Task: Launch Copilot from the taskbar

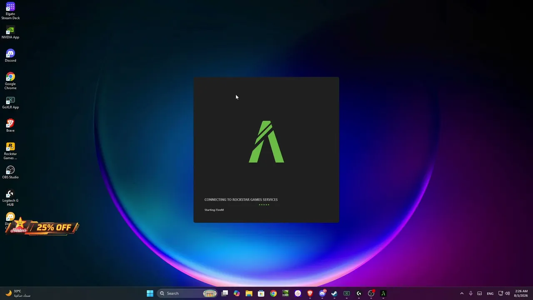Action: point(237,293)
